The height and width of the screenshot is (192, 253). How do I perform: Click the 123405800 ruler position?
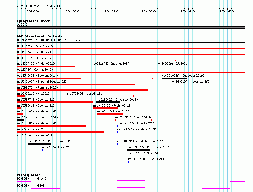(72, 11)
